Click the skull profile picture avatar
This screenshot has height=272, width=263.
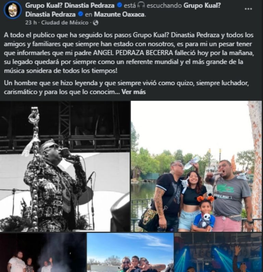point(12,10)
